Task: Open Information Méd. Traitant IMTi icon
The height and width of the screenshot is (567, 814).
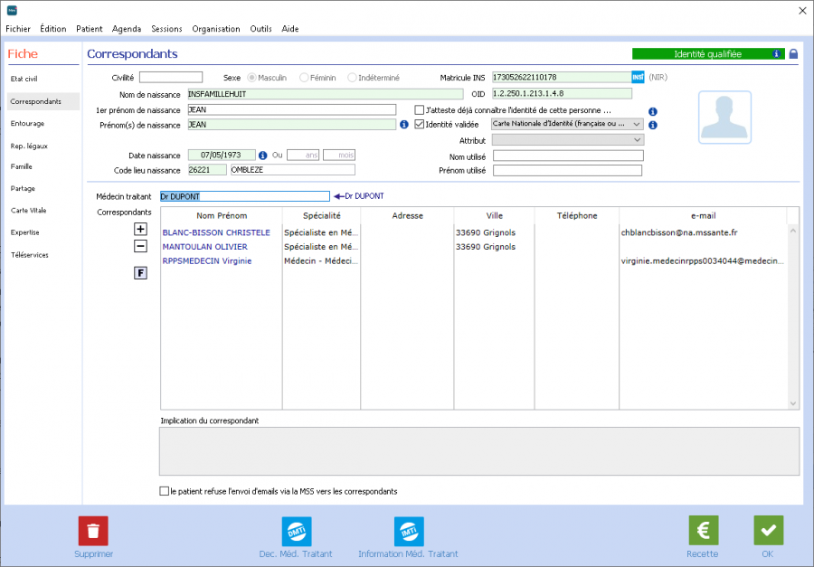Action: coord(409,531)
